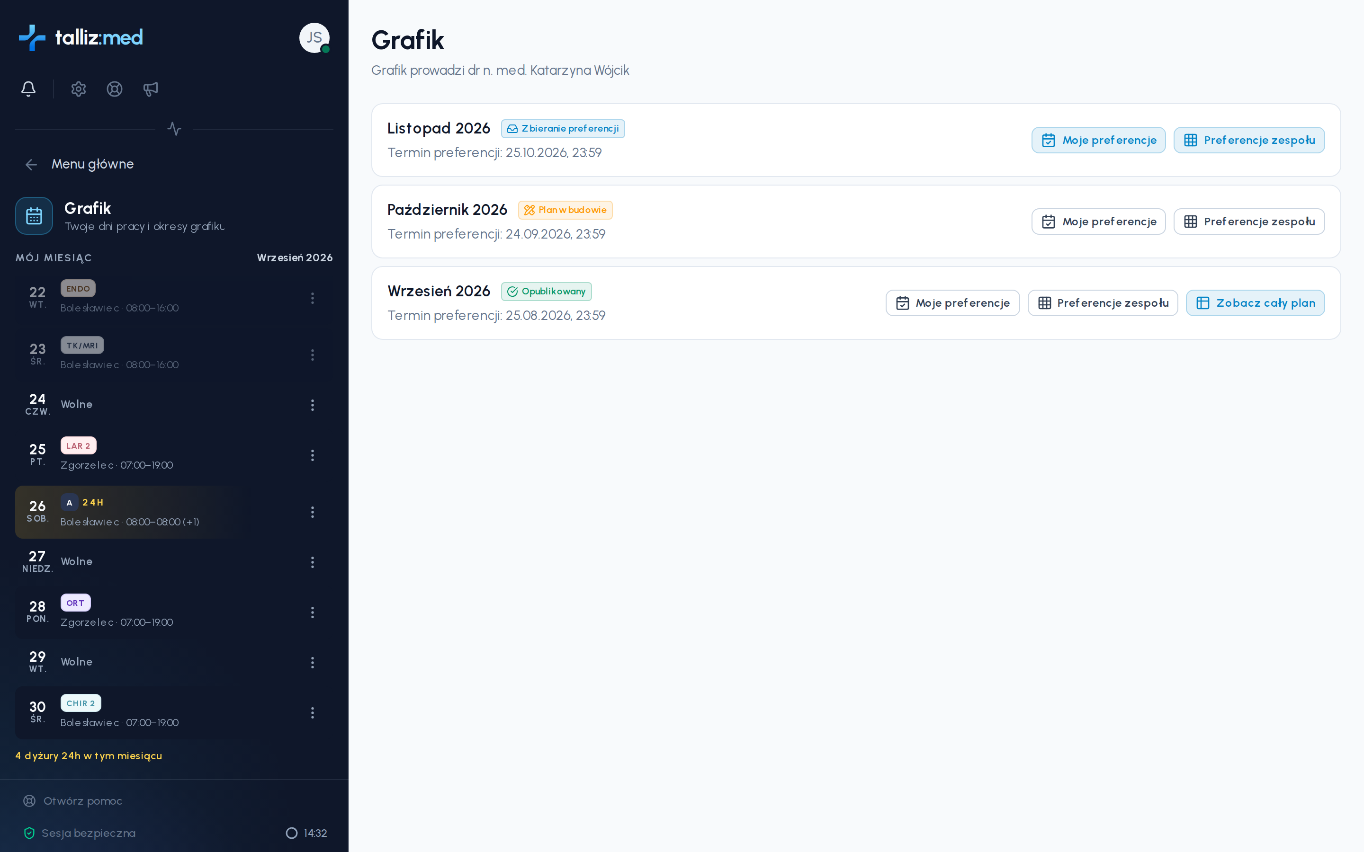Open Preferencje zespołu for Wrzesień 2026
The image size is (1364, 852).
pyautogui.click(x=1103, y=302)
